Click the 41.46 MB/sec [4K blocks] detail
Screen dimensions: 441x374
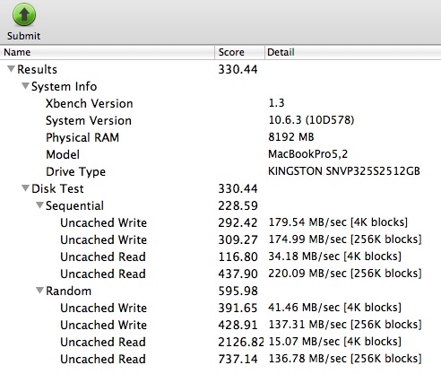click(334, 308)
